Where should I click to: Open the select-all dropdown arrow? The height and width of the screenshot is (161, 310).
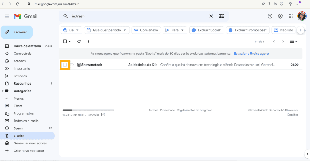[70, 42]
